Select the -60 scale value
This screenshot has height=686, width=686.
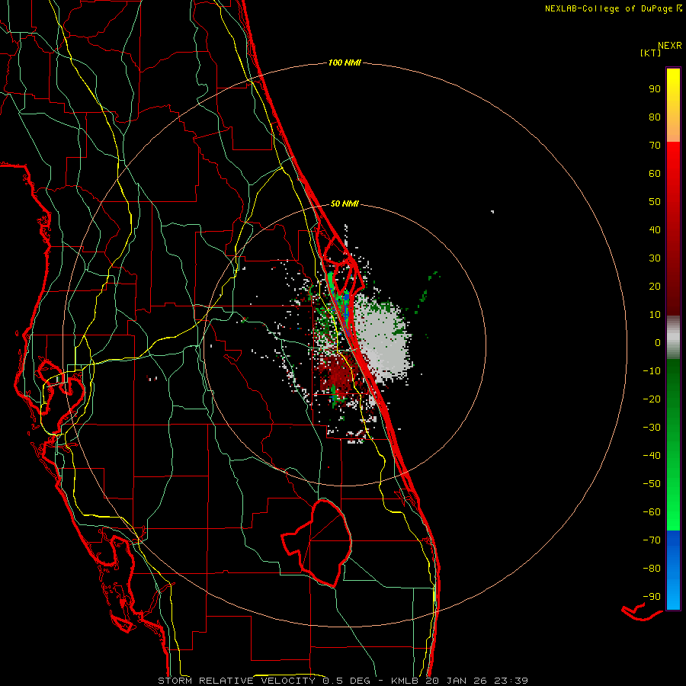point(652,512)
